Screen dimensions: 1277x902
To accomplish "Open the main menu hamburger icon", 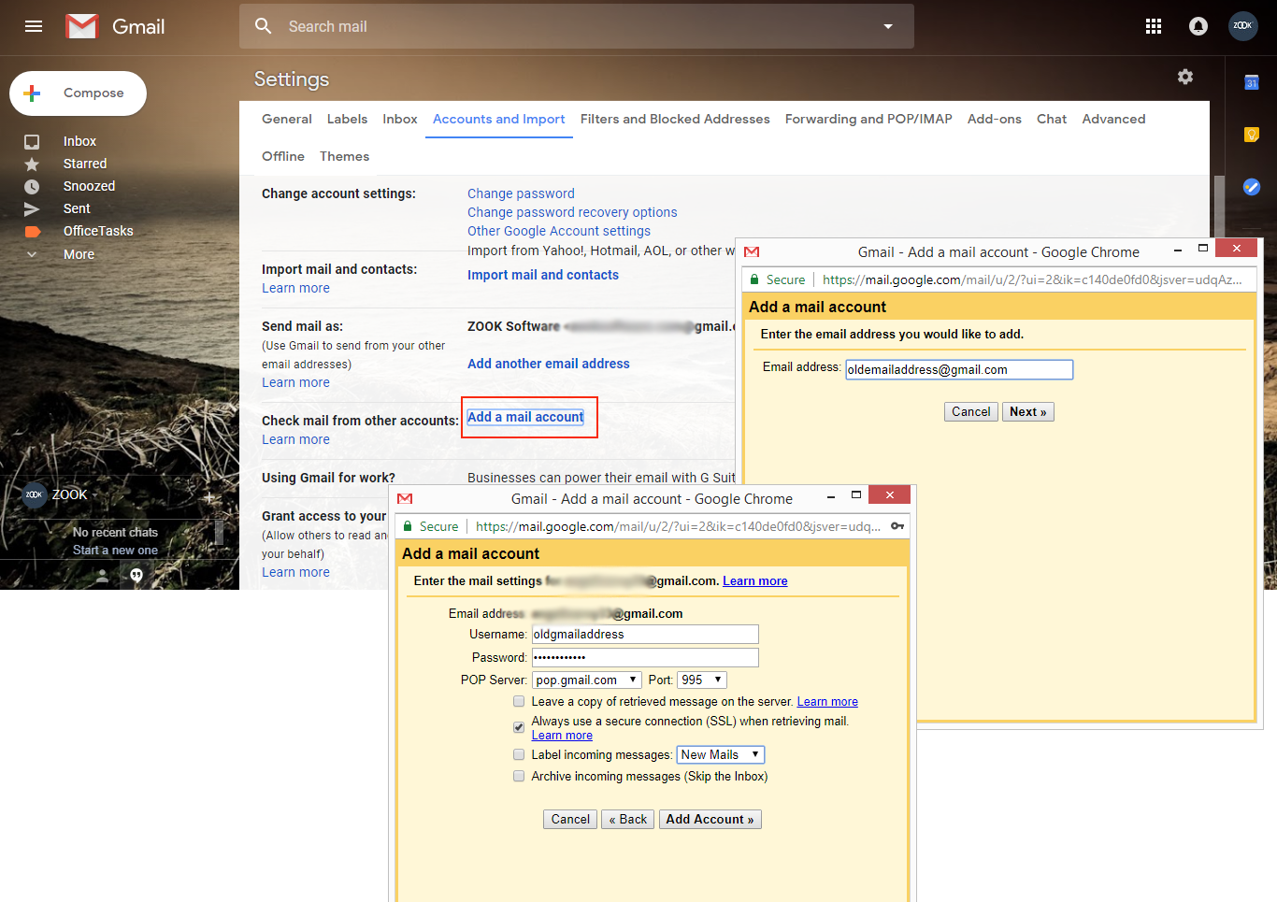I will point(34,26).
